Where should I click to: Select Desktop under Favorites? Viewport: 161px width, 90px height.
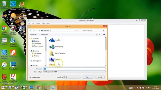coord(35,41)
